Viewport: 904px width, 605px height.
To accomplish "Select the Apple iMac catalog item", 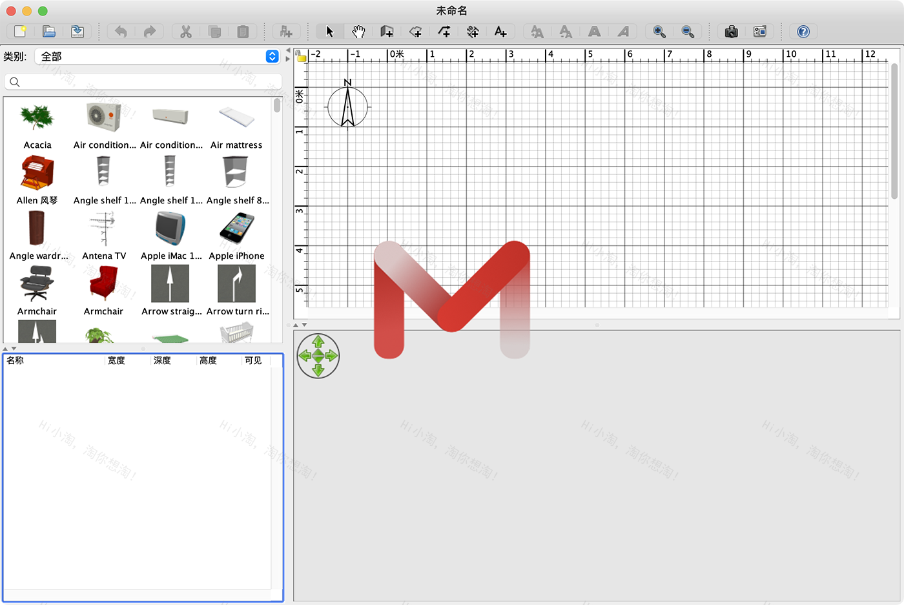I will pos(170,237).
